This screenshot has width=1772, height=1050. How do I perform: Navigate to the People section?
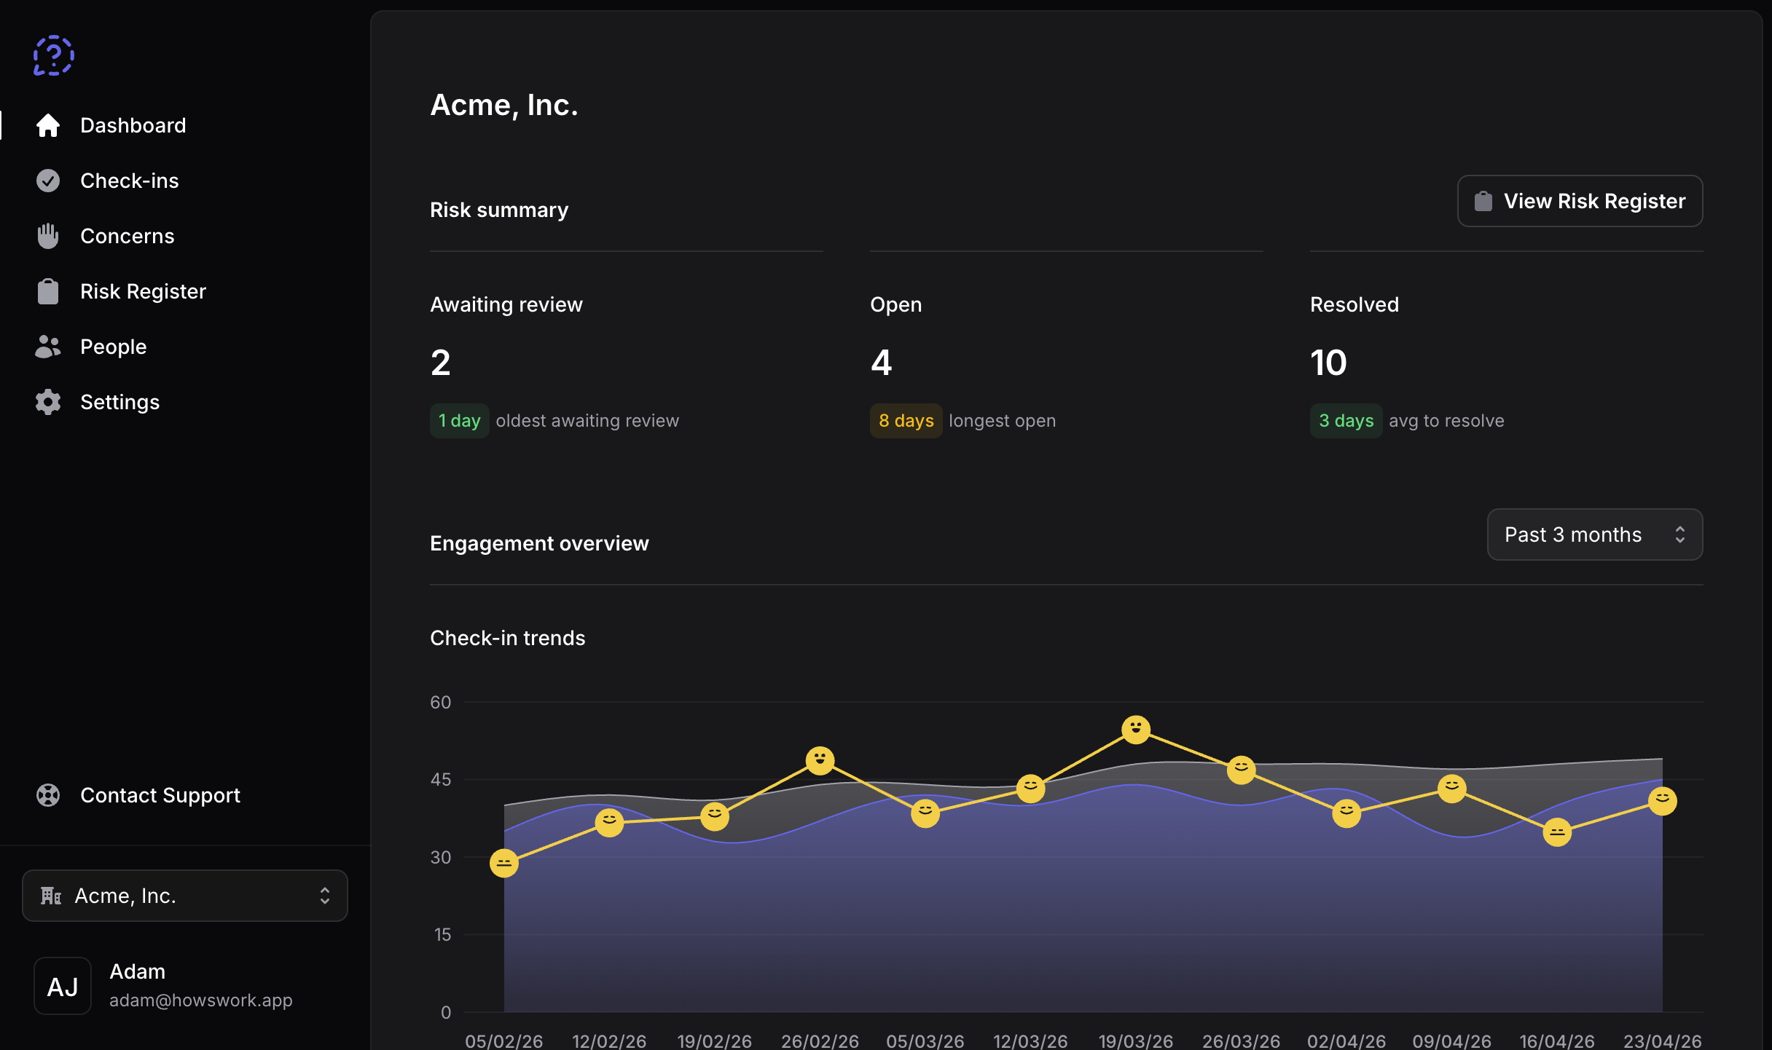pyautogui.click(x=113, y=346)
